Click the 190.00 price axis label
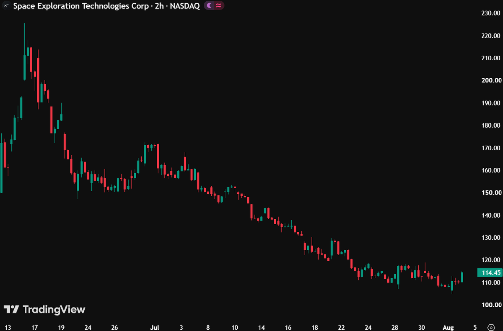 click(492, 103)
